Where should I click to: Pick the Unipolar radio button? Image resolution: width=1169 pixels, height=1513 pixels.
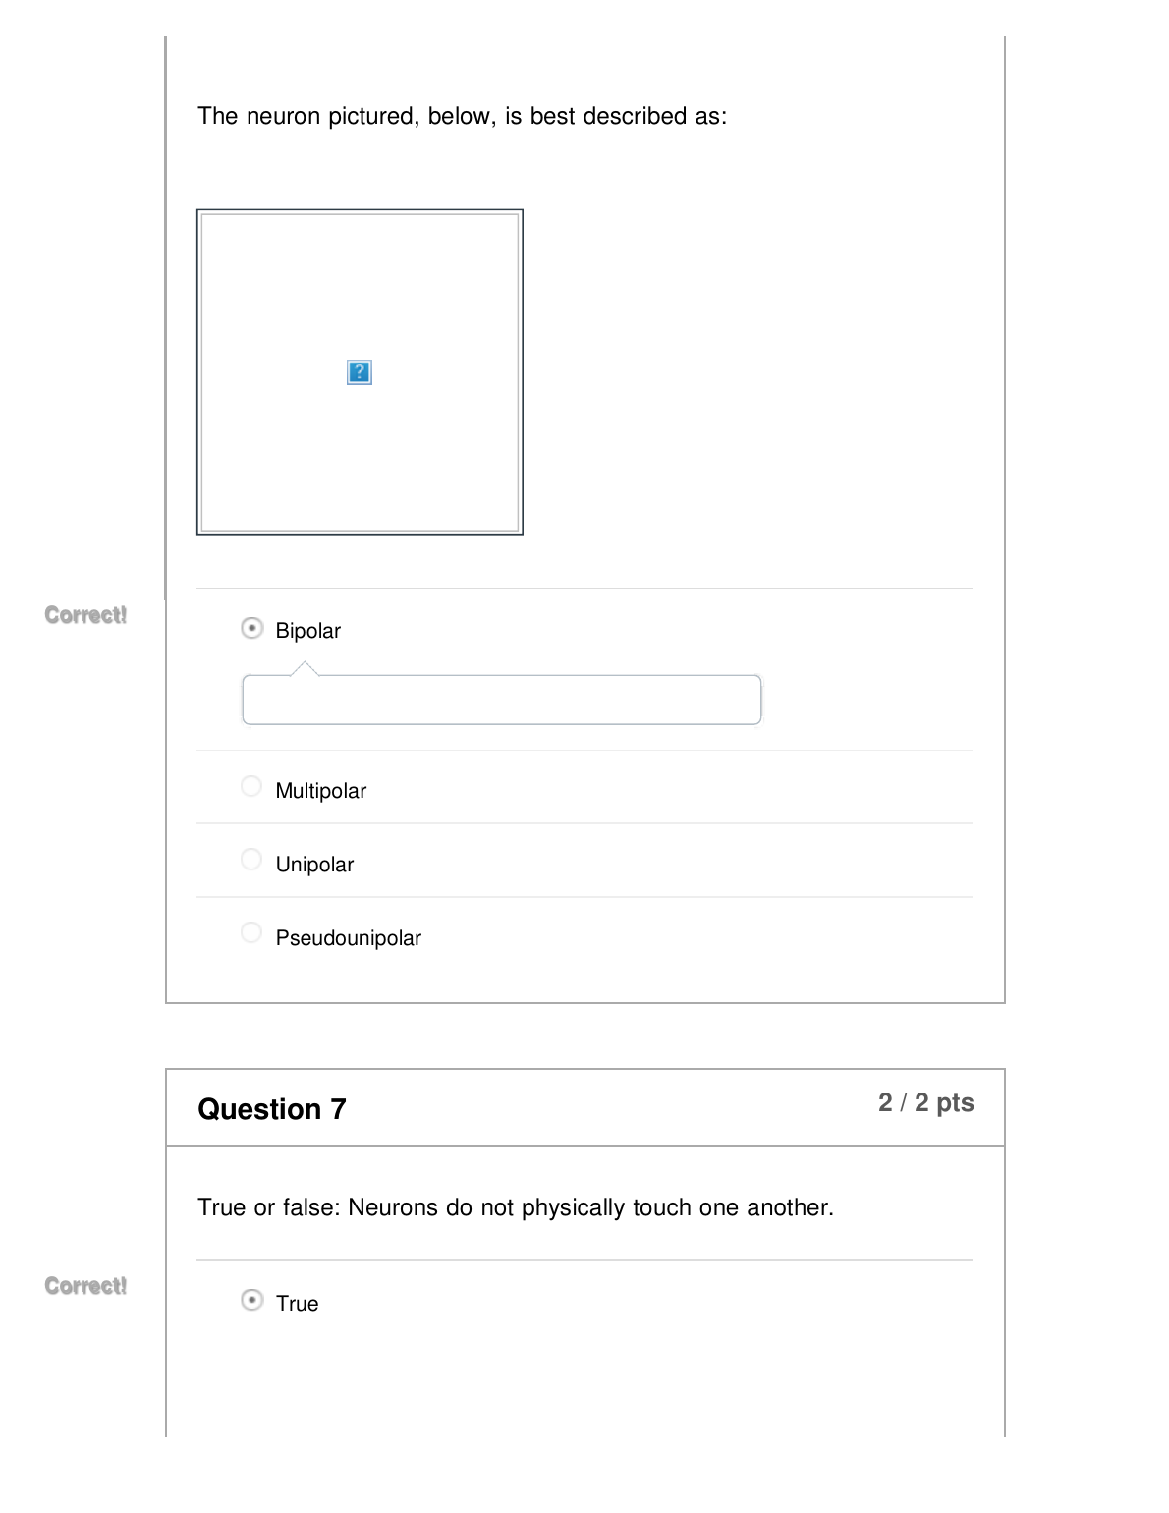pyautogui.click(x=251, y=861)
